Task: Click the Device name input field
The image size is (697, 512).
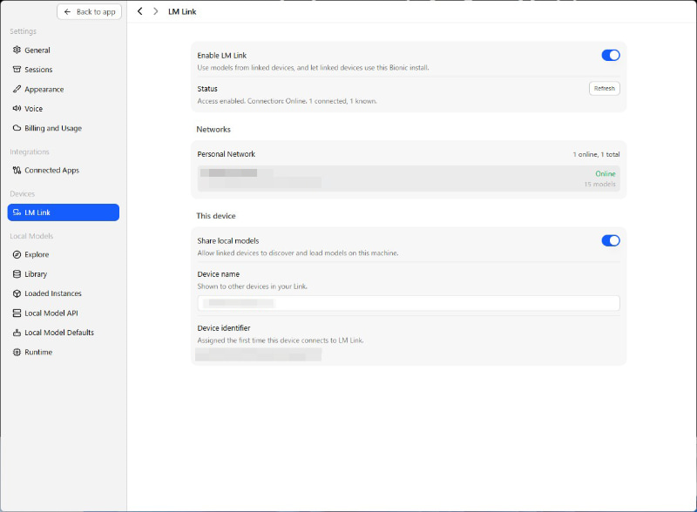Action: click(409, 303)
